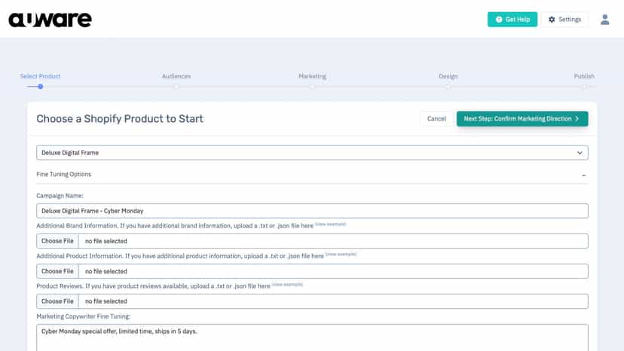Click the Cancel button
Screen dimensions: 624x351
pos(436,118)
